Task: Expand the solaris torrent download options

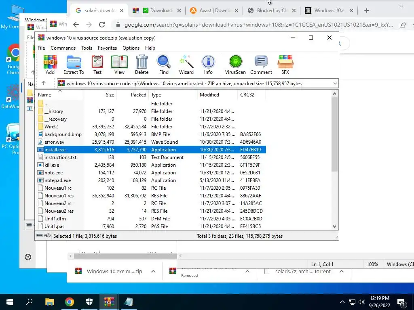Action: pos(341,271)
